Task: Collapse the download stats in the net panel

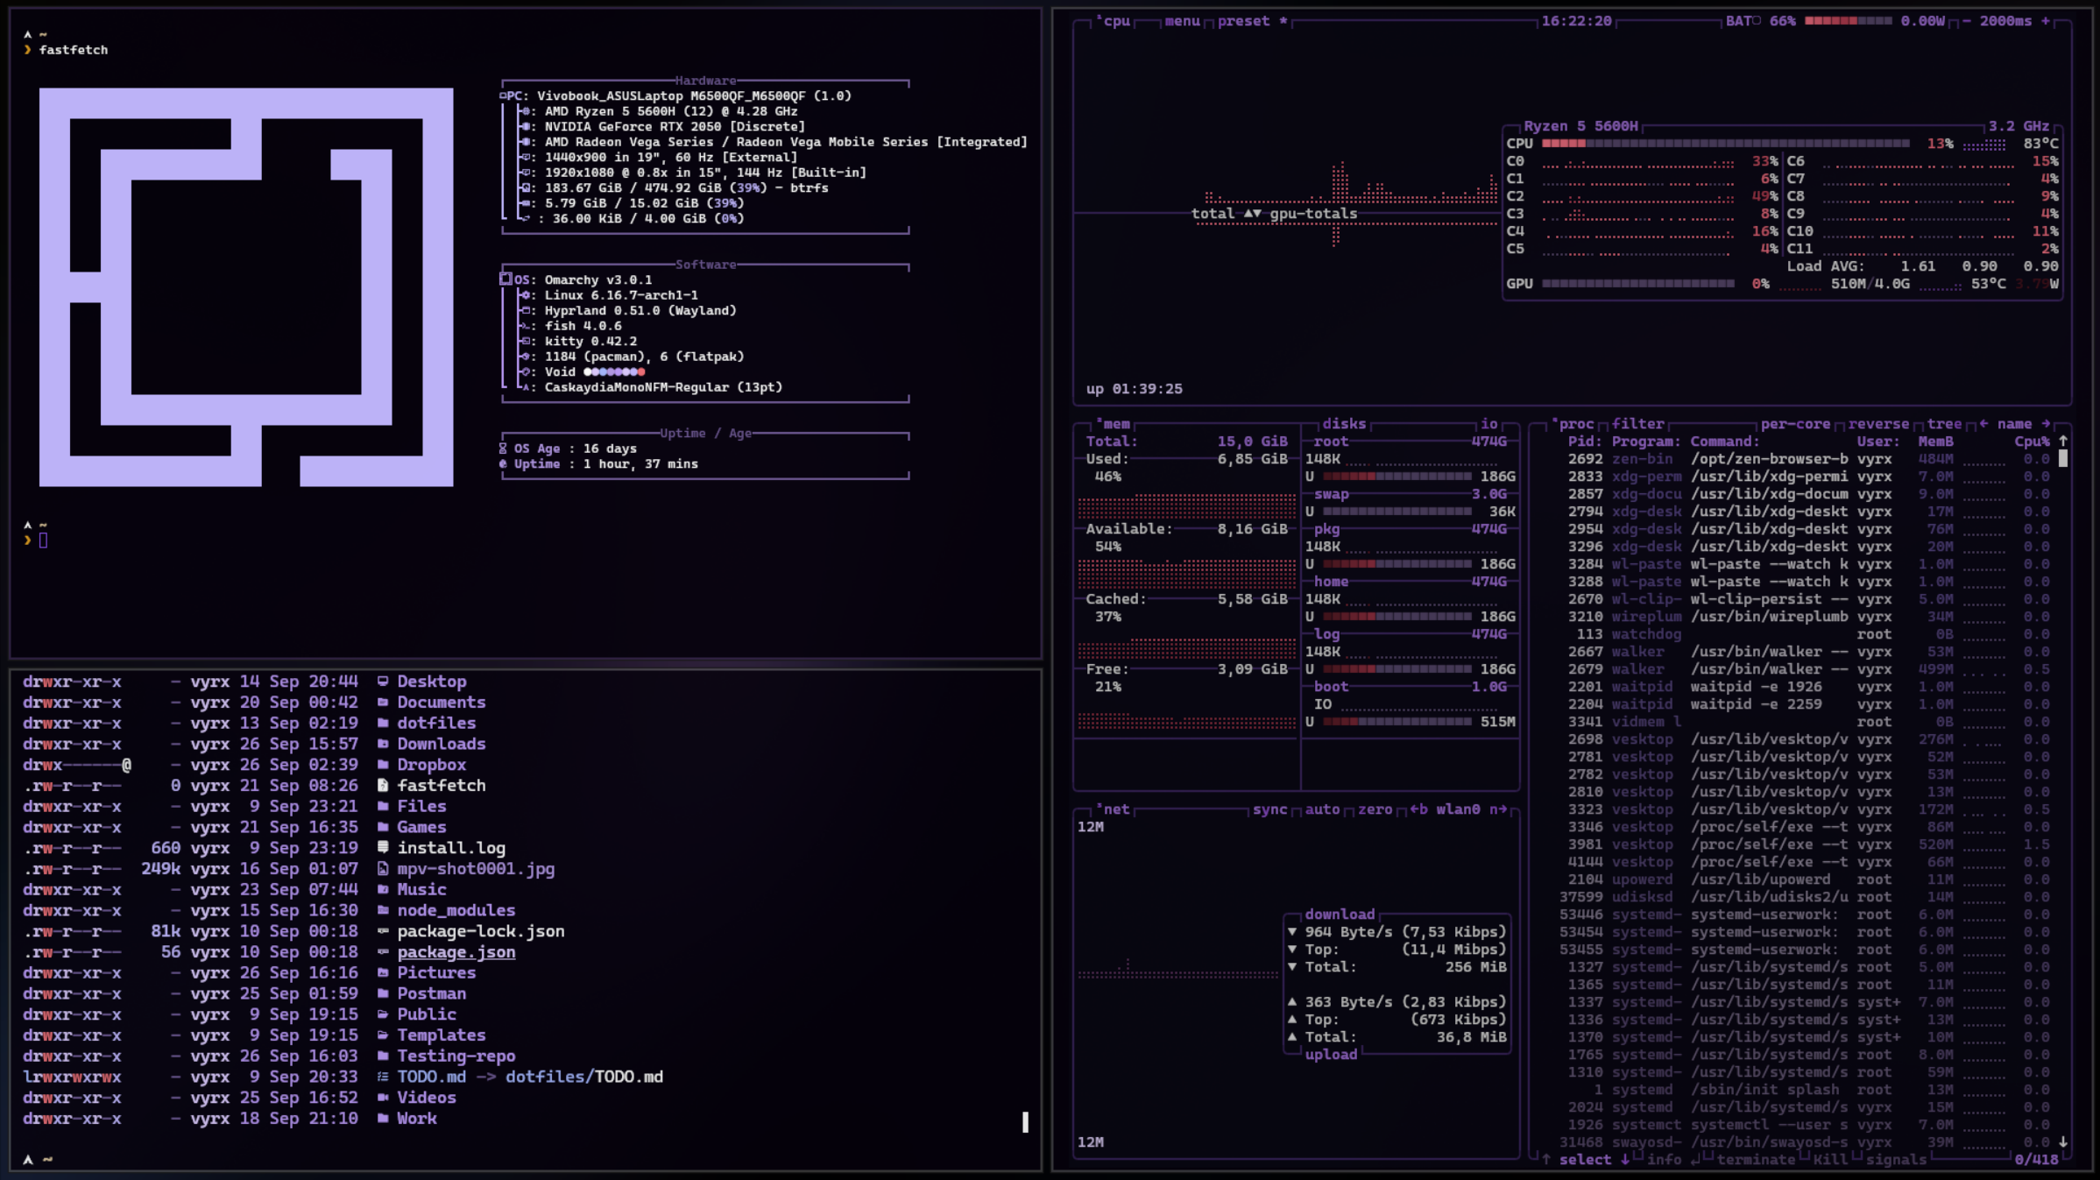Action: point(1340,914)
